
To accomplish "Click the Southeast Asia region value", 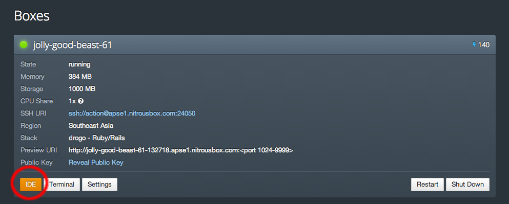I will tap(91, 126).
